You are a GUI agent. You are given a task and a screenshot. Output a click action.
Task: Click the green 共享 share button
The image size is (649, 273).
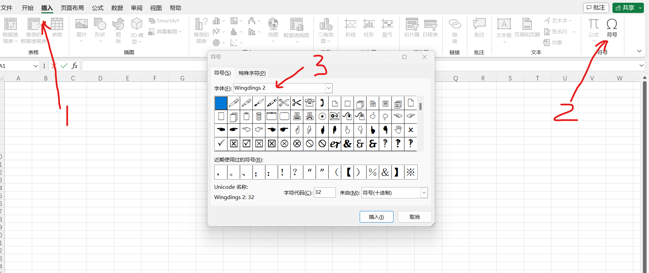pos(628,7)
